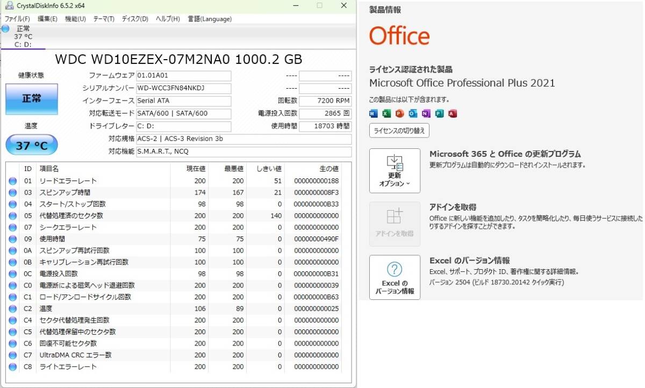This screenshot has width=645, height=388.
Task: Click the 37 °C temperature indicator
Action: point(31,145)
